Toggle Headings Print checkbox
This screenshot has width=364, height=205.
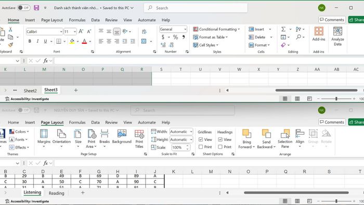coord(220,147)
